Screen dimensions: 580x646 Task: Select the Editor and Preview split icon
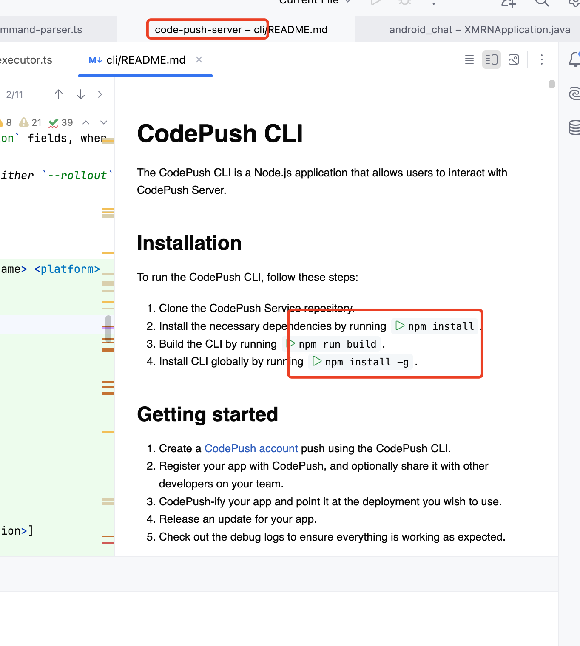tap(492, 59)
